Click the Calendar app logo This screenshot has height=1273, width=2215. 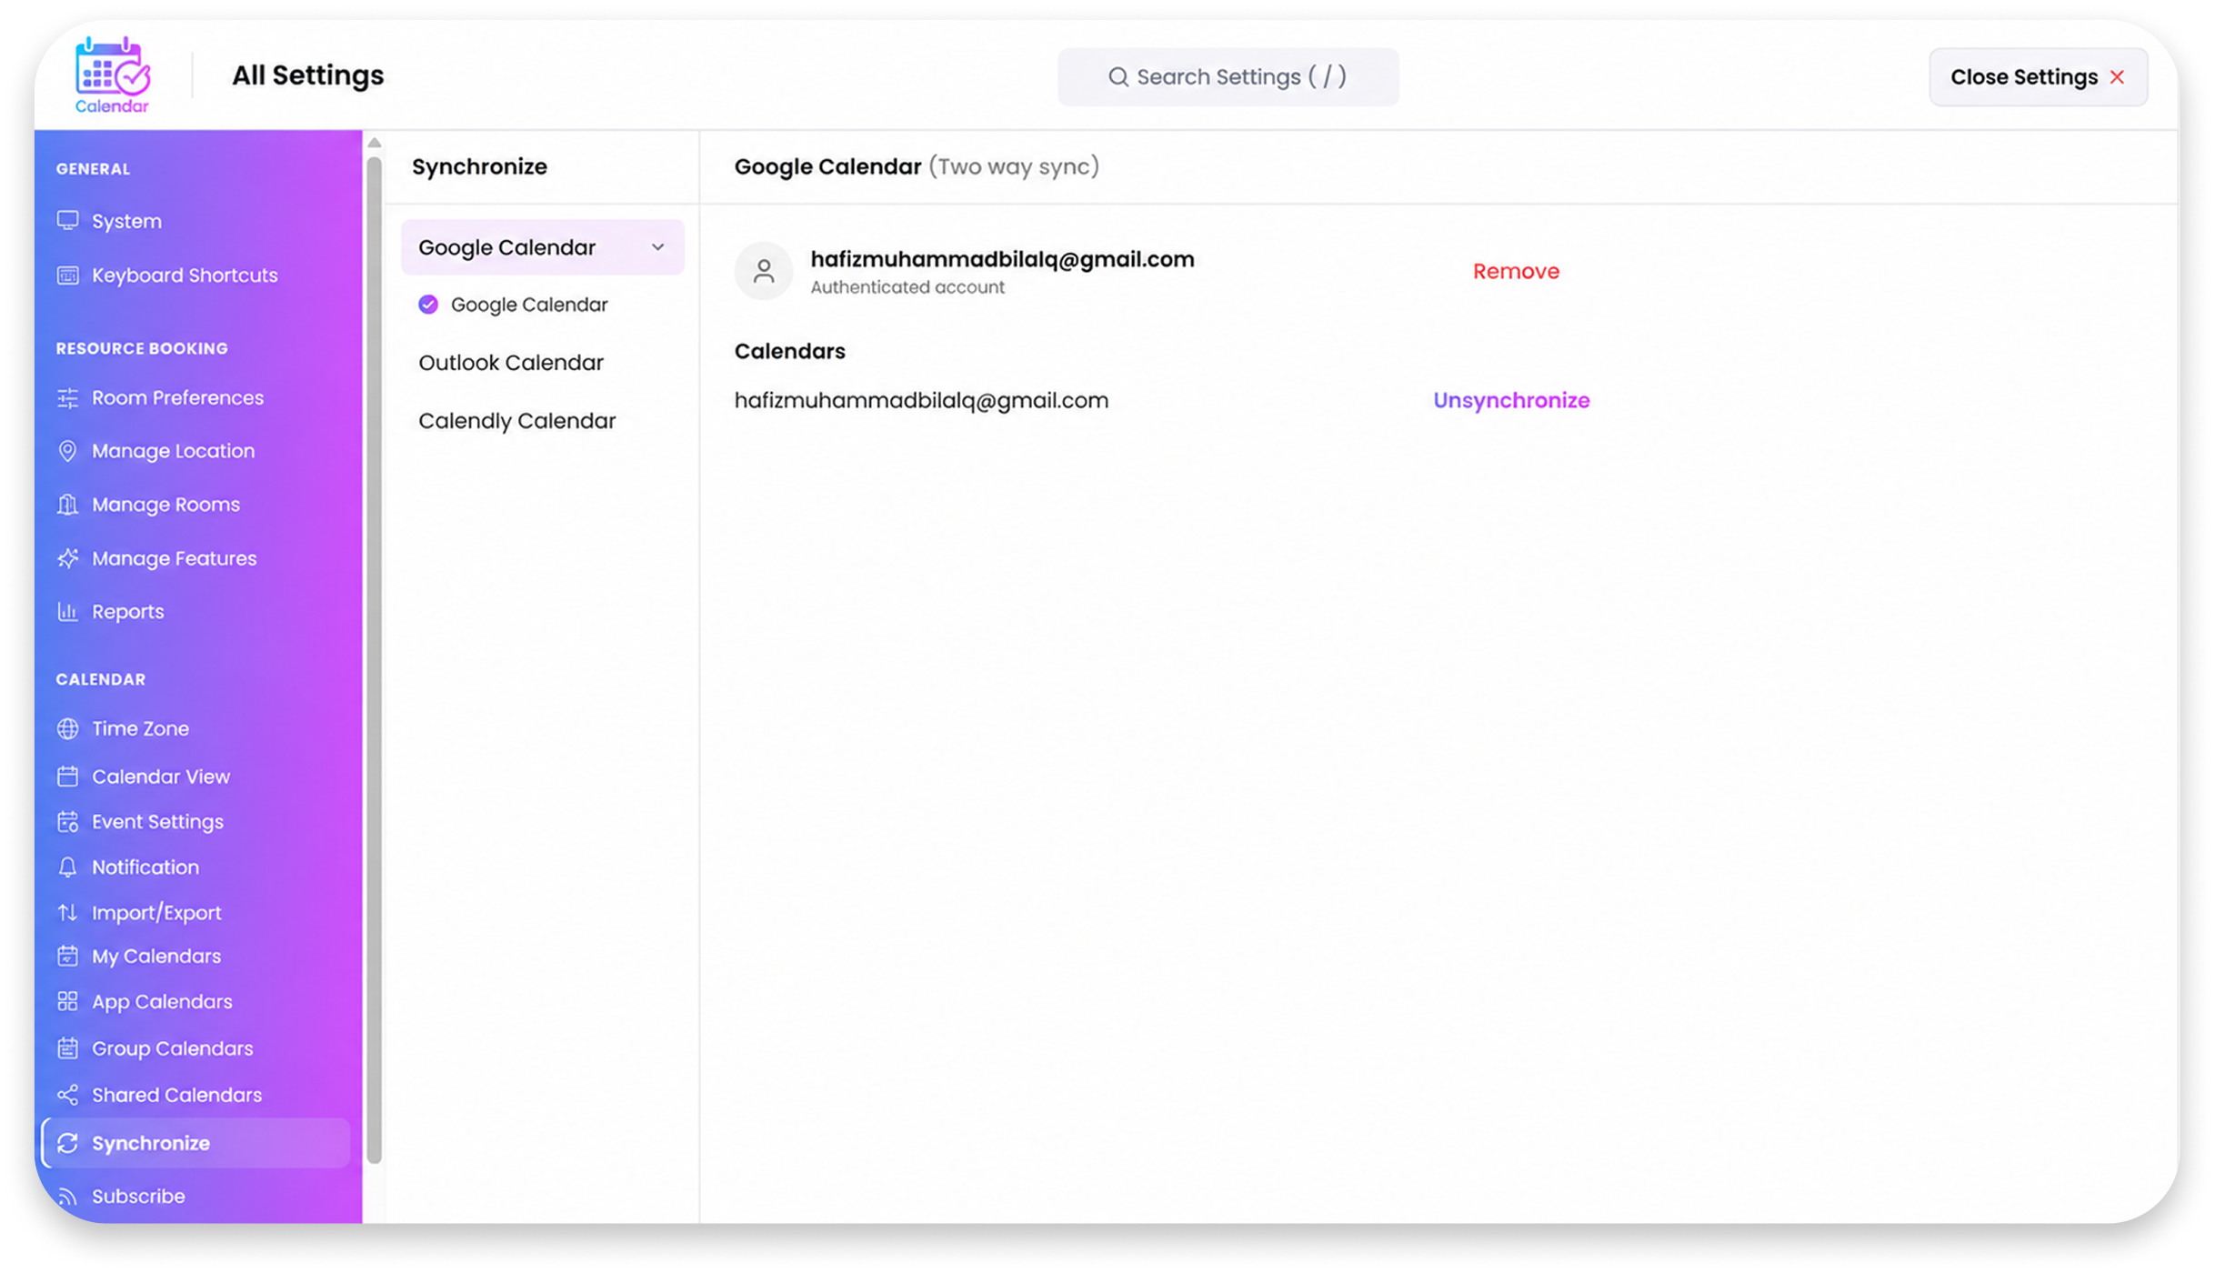click(x=112, y=75)
